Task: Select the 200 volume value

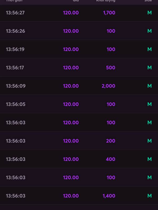Action: click(x=111, y=141)
